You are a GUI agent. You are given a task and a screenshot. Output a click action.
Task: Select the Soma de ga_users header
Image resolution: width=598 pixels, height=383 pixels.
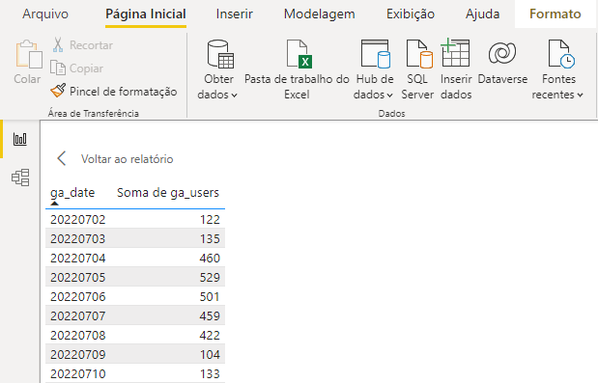click(x=168, y=193)
